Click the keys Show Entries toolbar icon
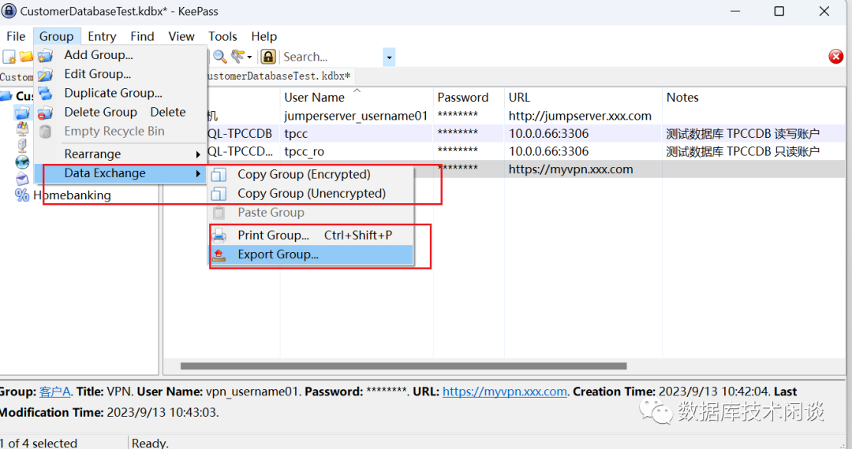Viewport: 852px width, 449px height. [237, 57]
